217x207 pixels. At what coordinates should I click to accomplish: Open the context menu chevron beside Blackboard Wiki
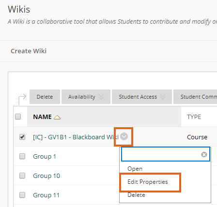[x=124, y=136]
